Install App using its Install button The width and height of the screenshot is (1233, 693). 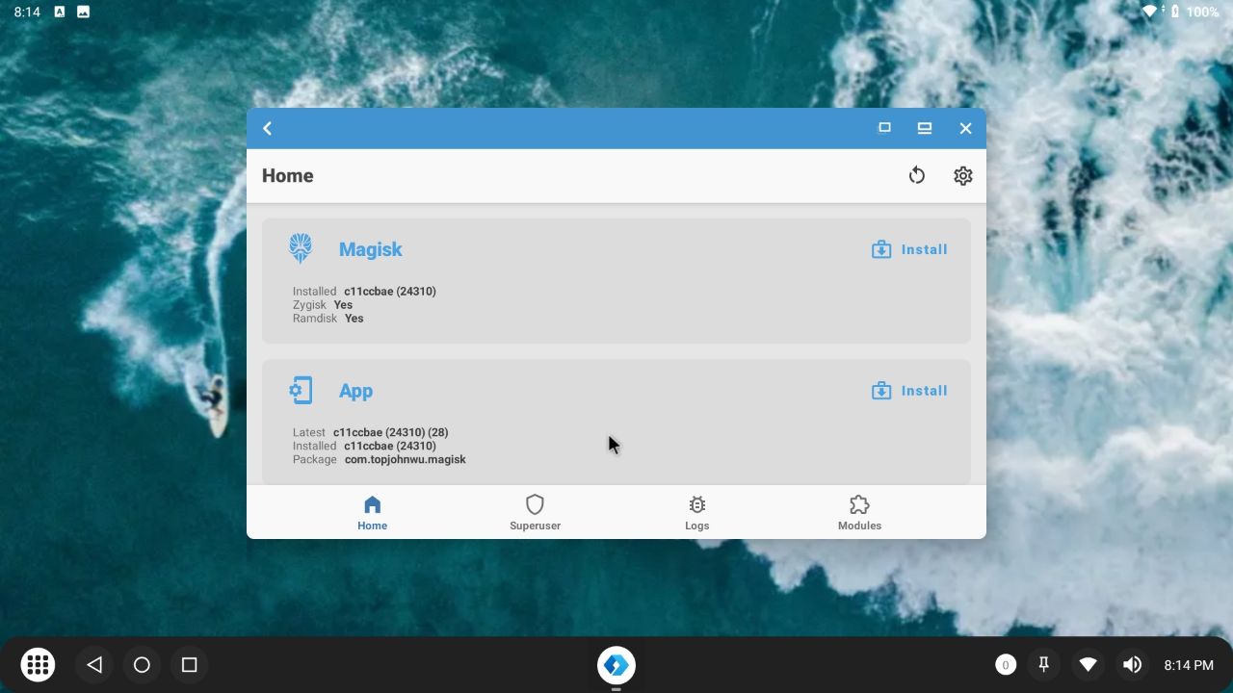tap(909, 391)
